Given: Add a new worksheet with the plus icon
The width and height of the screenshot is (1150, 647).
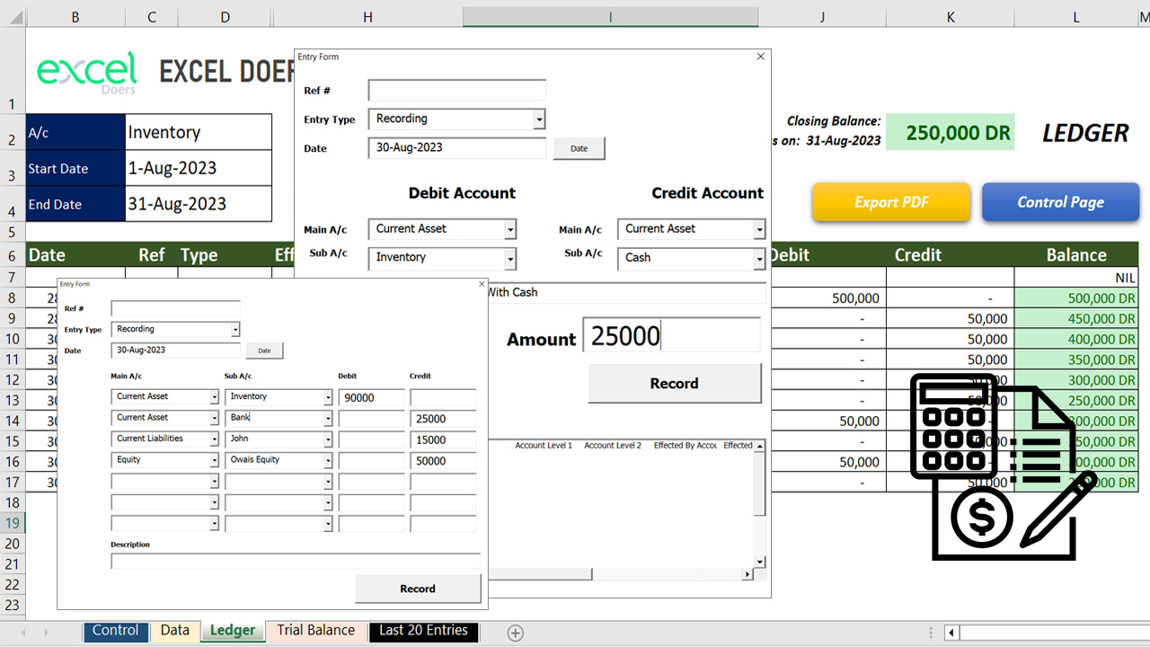Looking at the screenshot, I should (x=515, y=633).
